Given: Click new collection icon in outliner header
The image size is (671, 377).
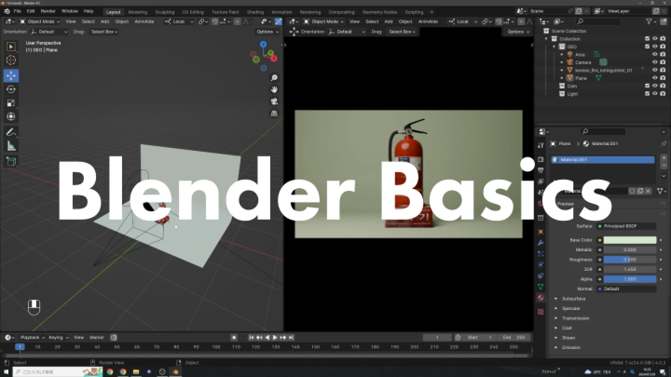Looking at the screenshot, I should coord(664,21).
